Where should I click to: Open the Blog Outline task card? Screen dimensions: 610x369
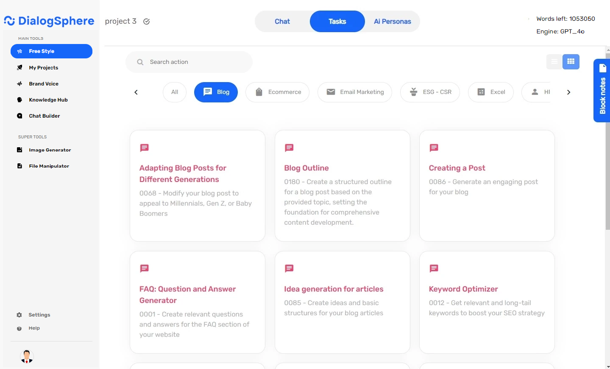point(342,185)
